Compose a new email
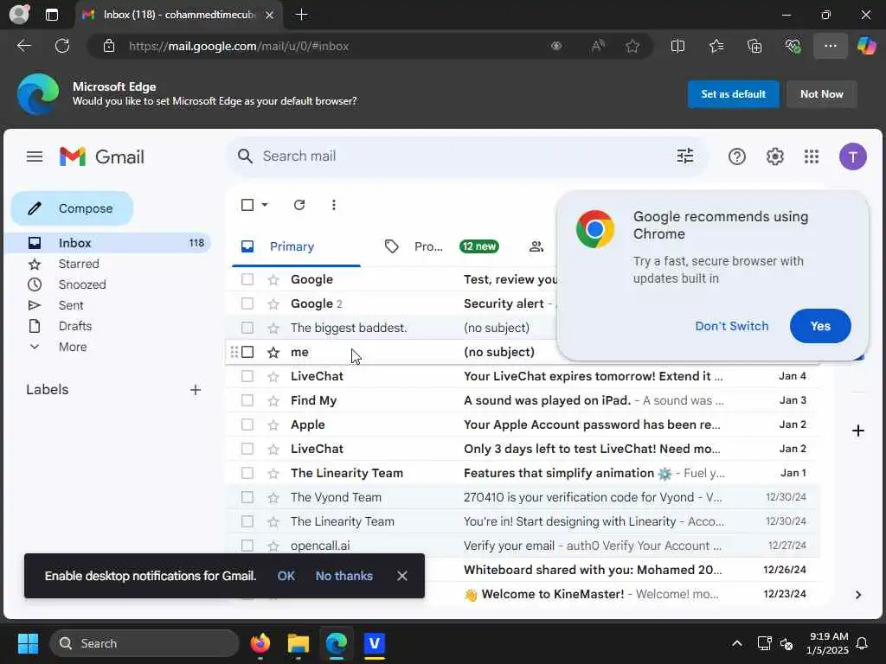886x664 pixels. 73,208
